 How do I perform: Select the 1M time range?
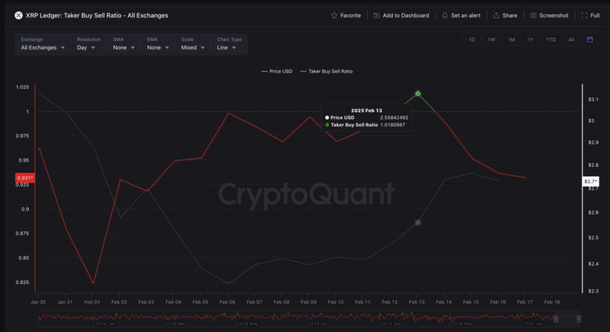click(511, 40)
